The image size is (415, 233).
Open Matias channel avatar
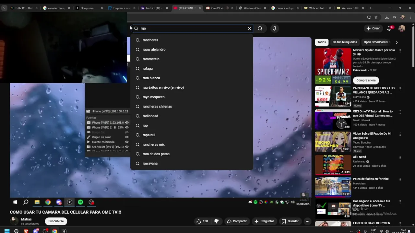(x=14, y=221)
